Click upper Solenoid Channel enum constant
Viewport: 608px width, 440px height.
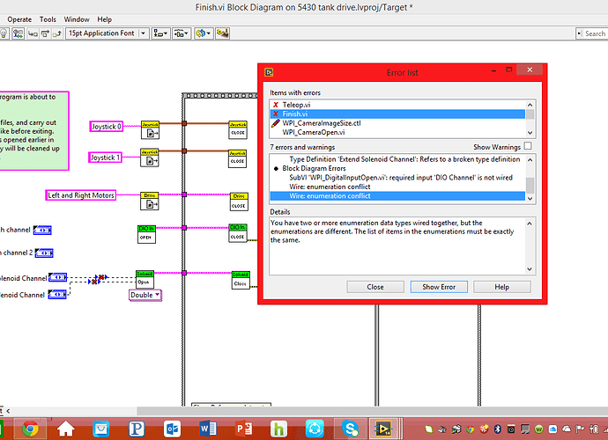57,277
